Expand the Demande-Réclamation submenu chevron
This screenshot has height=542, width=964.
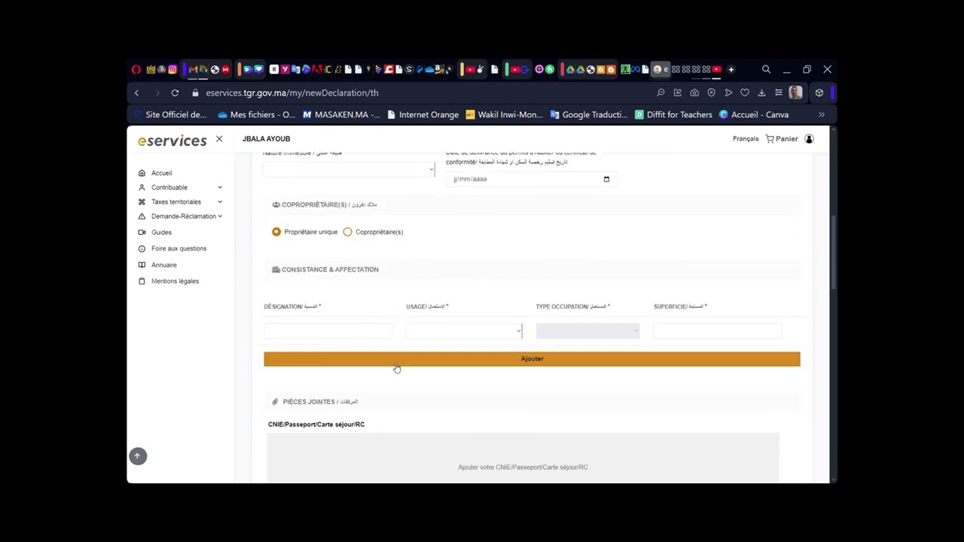pyautogui.click(x=220, y=216)
